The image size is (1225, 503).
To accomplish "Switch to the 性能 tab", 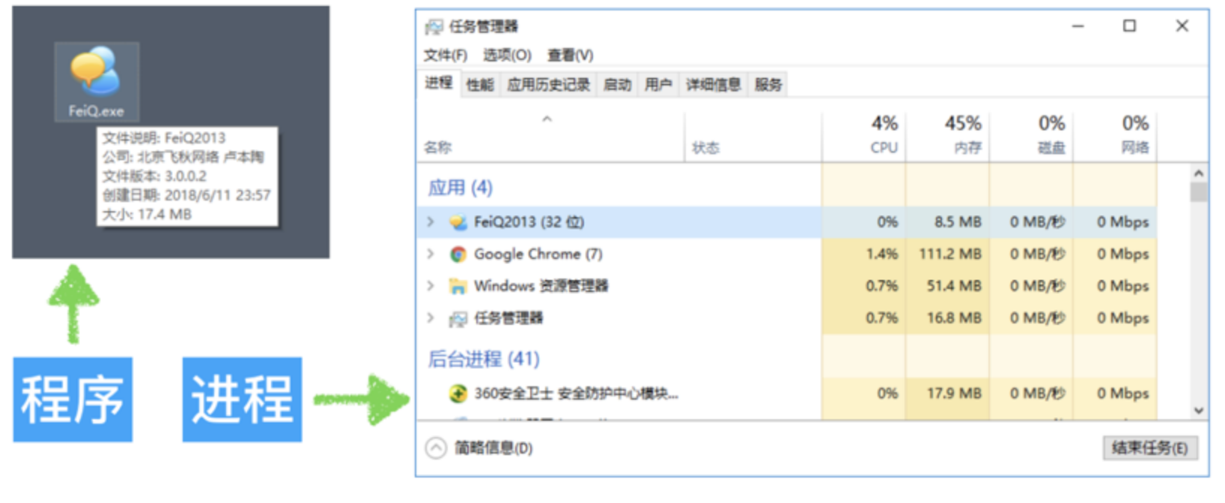I will [480, 85].
